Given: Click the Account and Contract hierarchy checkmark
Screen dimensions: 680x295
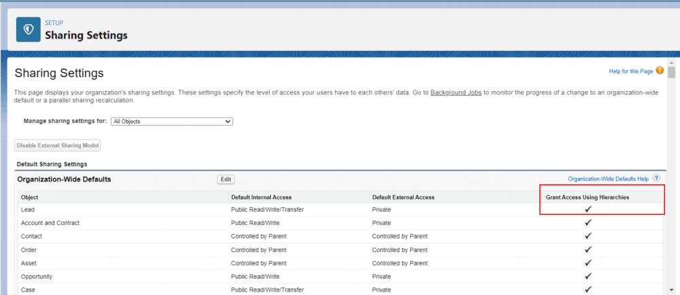Looking at the screenshot, I should click(588, 222).
